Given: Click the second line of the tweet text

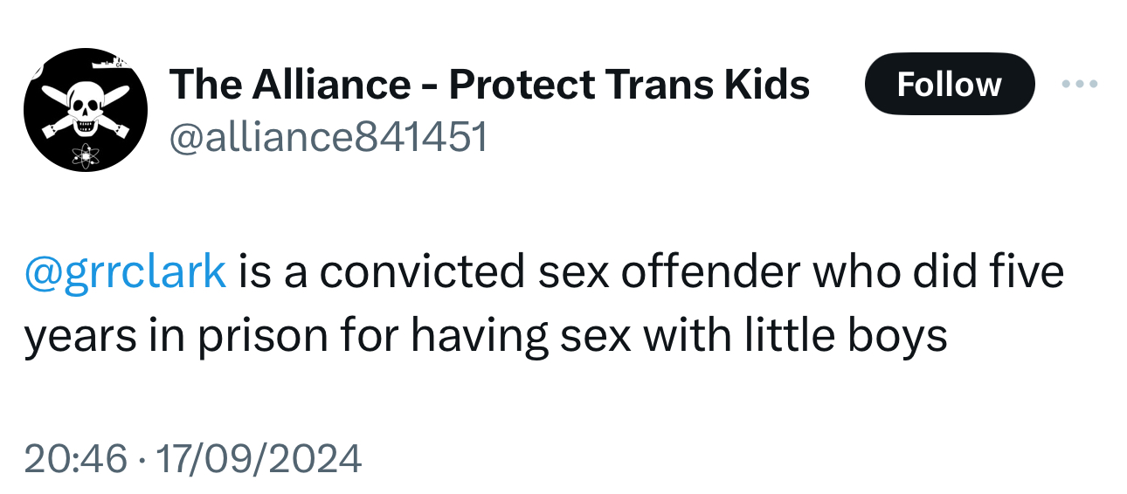Looking at the screenshot, I should tap(485, 335).
